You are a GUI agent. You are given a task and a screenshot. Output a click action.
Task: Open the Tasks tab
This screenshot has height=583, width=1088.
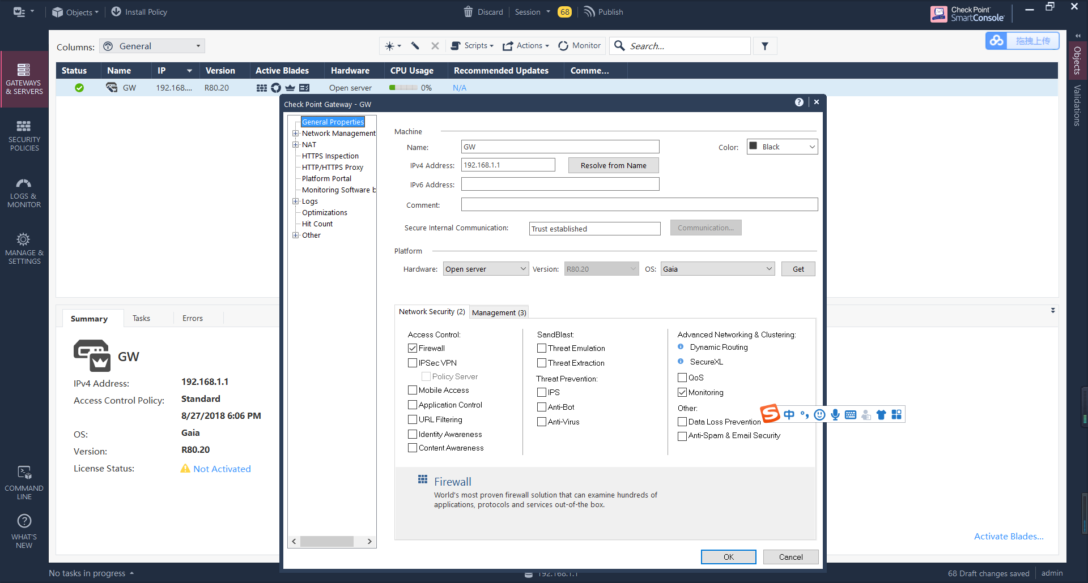pos(141,318)
